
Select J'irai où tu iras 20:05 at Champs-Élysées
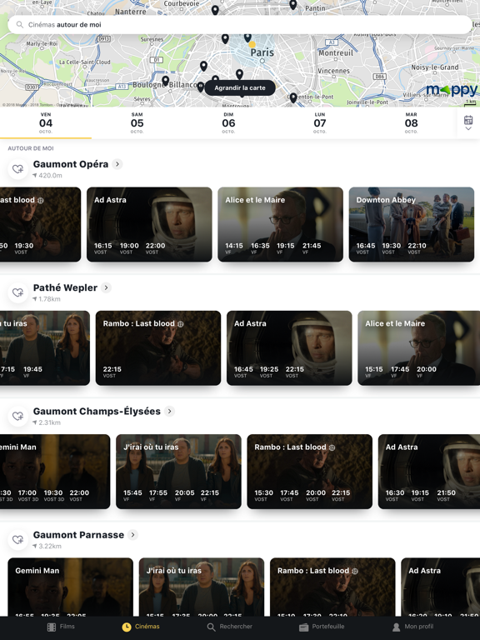[x=184, y=495]
